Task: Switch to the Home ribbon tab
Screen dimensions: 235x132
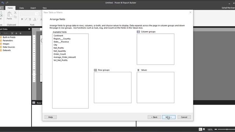Action: [x=10, y=8]
